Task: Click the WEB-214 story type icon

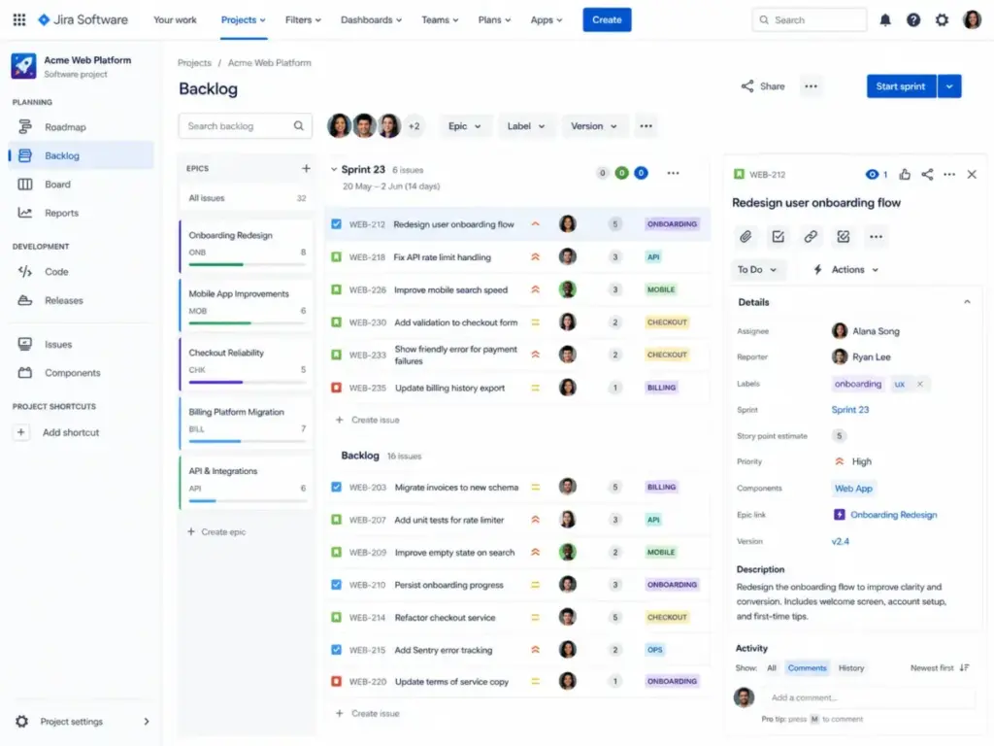Action: [x=336, y=617]
